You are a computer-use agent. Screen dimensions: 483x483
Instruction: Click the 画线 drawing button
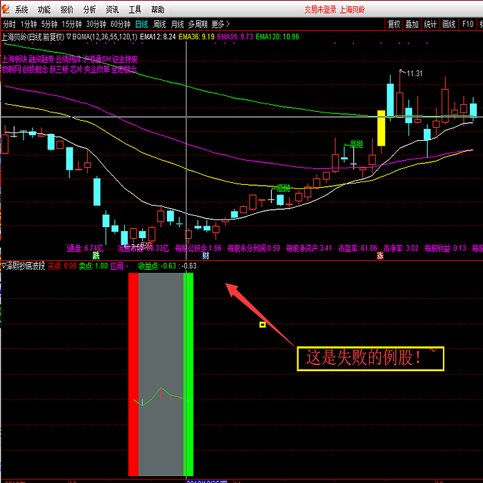[448, 24]
